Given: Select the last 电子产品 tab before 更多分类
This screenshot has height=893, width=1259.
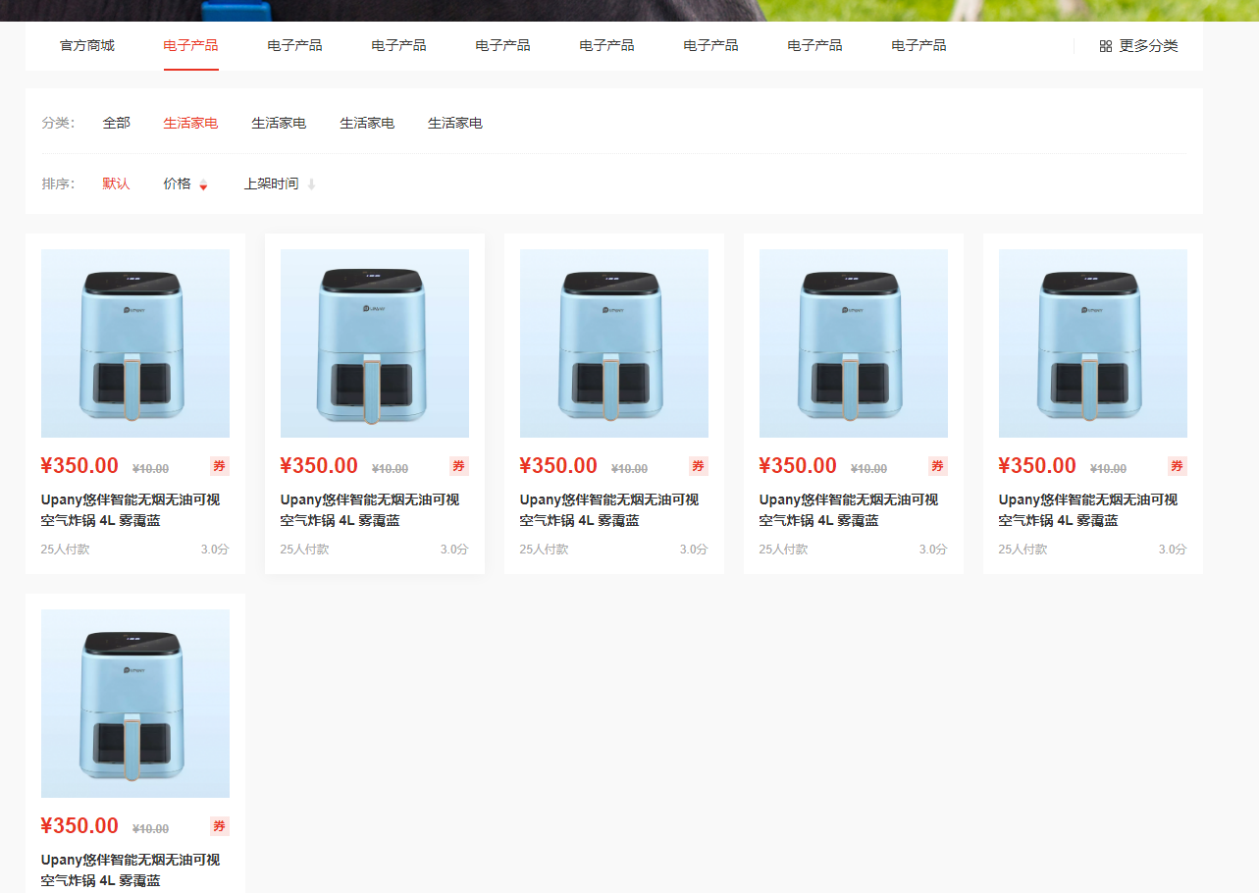Looking at the screenshot, I should click(919, 45).
